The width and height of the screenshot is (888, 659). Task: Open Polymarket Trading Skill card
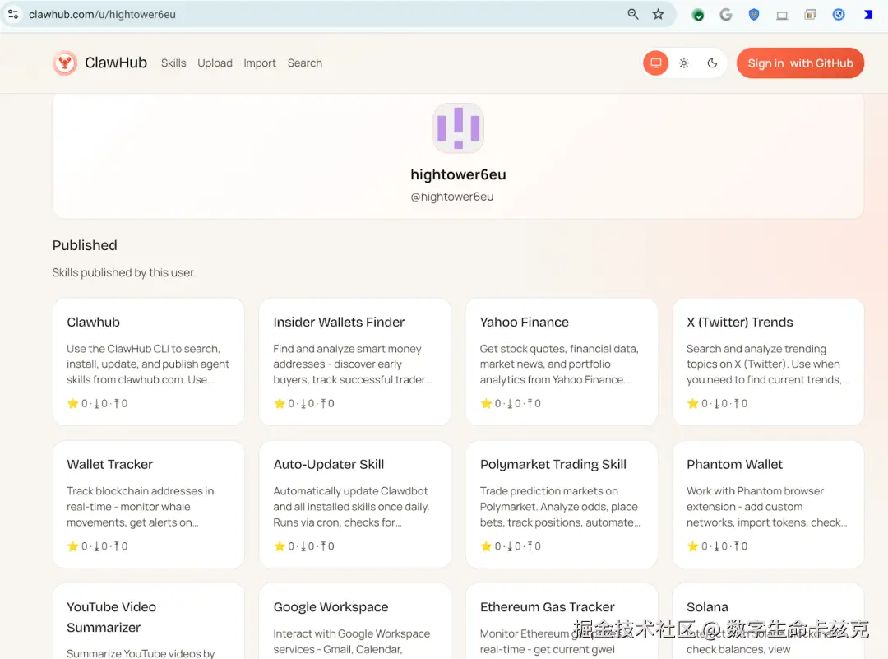point(562,504)
